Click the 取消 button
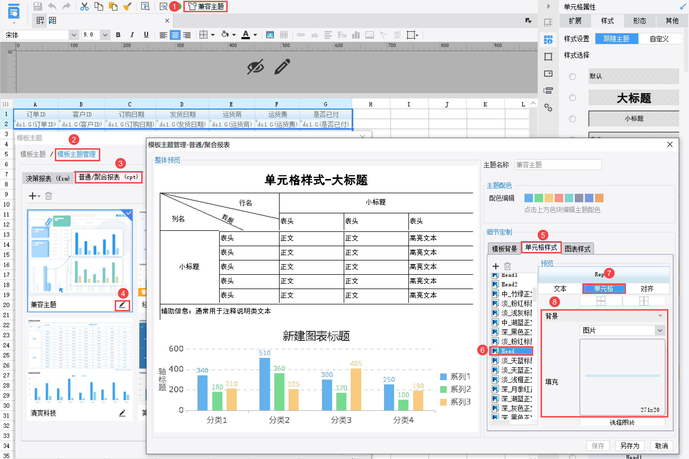Screen dimensions: 689x459 click(661, 445)
